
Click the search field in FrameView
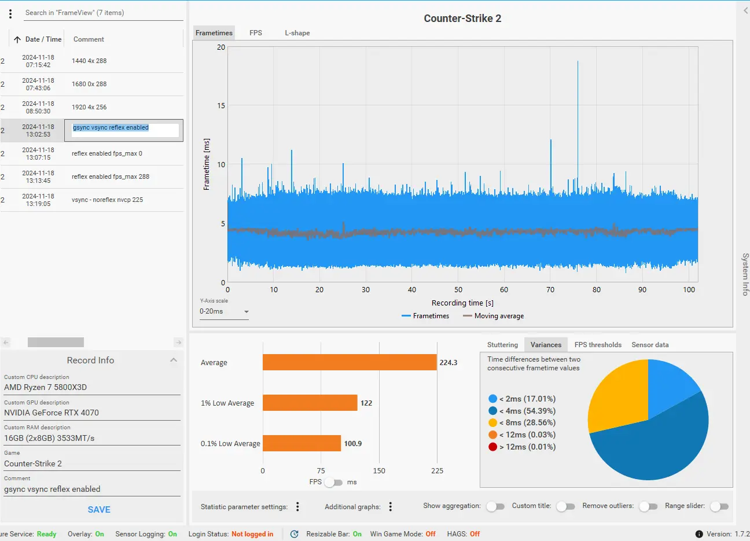(104, 13)
